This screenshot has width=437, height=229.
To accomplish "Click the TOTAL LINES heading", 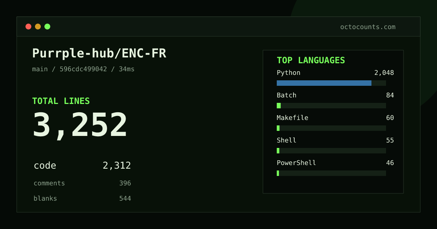I will point(61,101).
